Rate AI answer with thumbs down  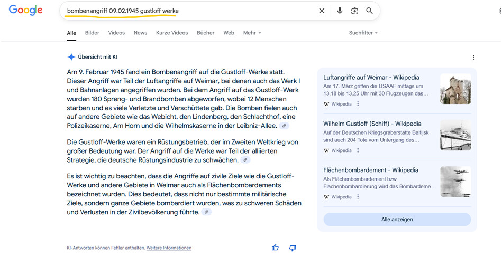(x=293, y=248)
